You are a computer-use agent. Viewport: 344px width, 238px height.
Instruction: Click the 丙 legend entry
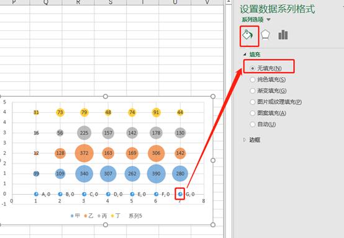click(102, 216)
